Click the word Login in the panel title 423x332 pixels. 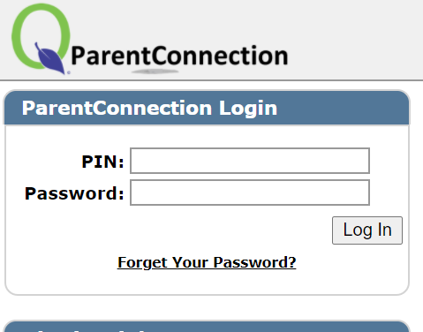pyautogui.click(x=248, y=109)
